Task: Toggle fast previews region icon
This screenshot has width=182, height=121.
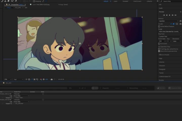Action: click(x=26, y=79)
